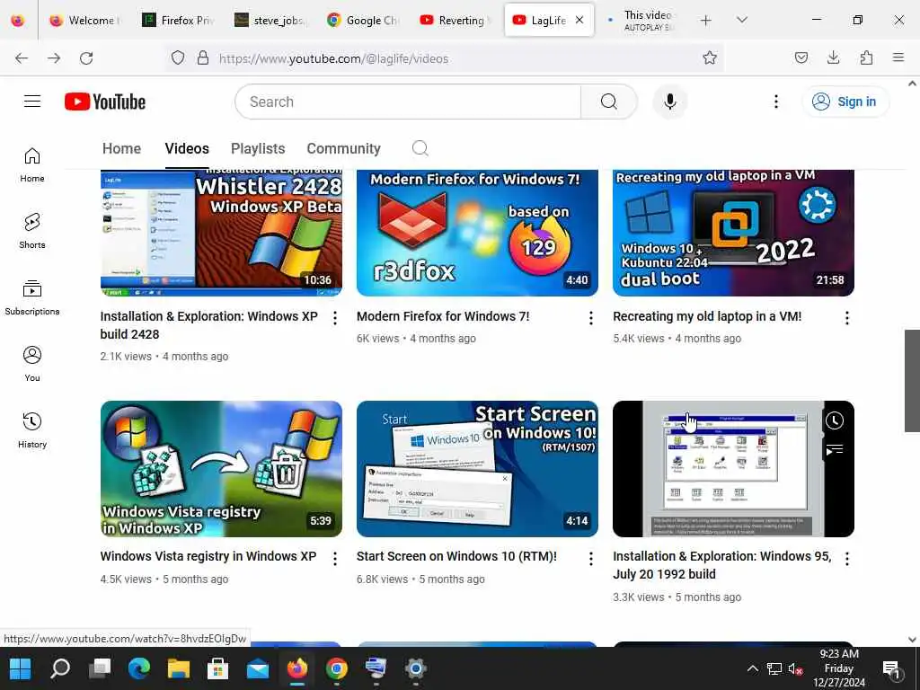Viewport: 920px width, 690px height.
Task: Click 'Windows Vista registry in Windows XP' title
Action: (x=208, y=556)
